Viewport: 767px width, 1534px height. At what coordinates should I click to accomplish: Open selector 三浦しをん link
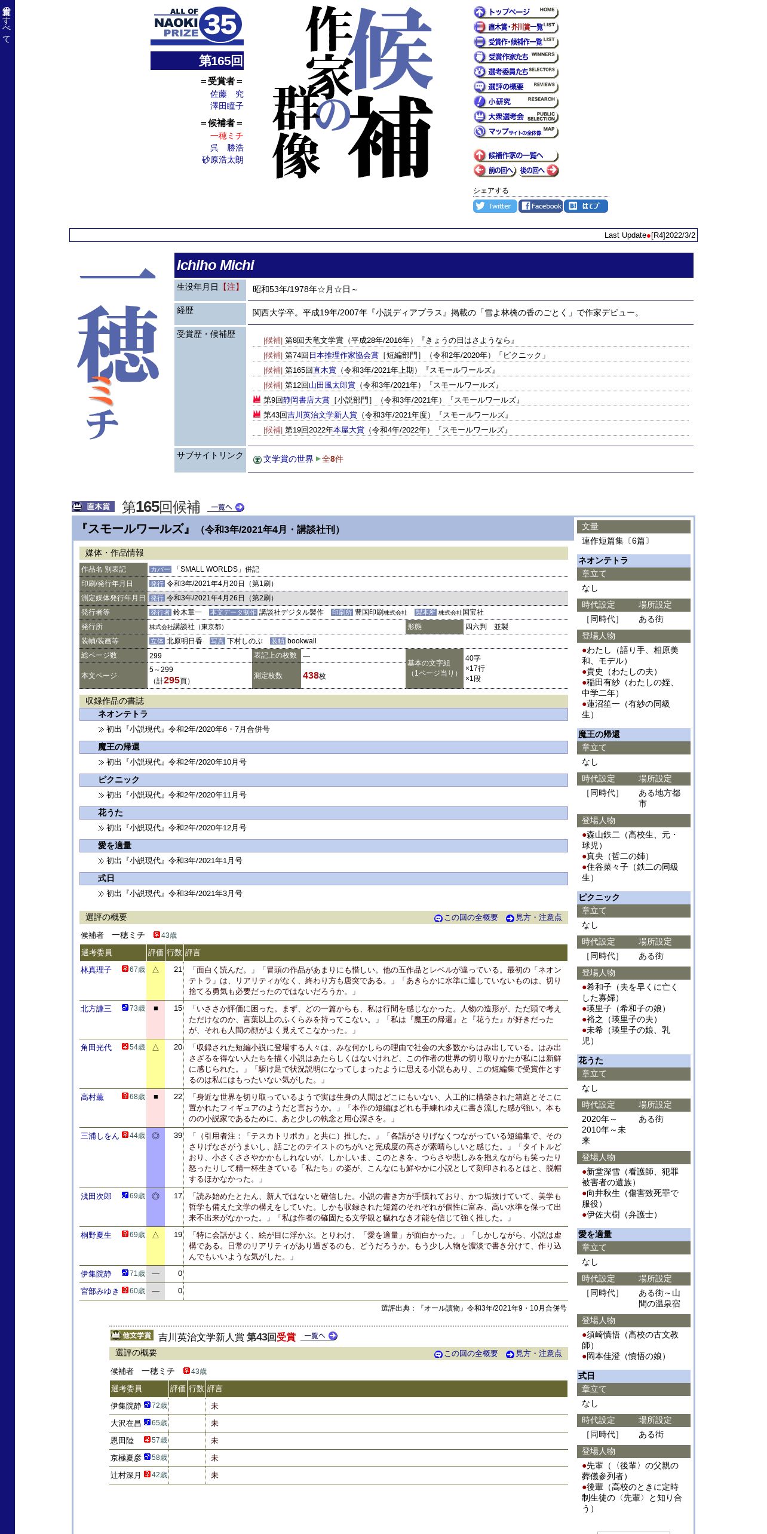pos(100,1136)
